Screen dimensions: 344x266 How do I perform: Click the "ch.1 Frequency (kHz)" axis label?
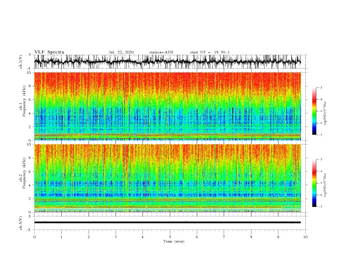click(23, 101)
